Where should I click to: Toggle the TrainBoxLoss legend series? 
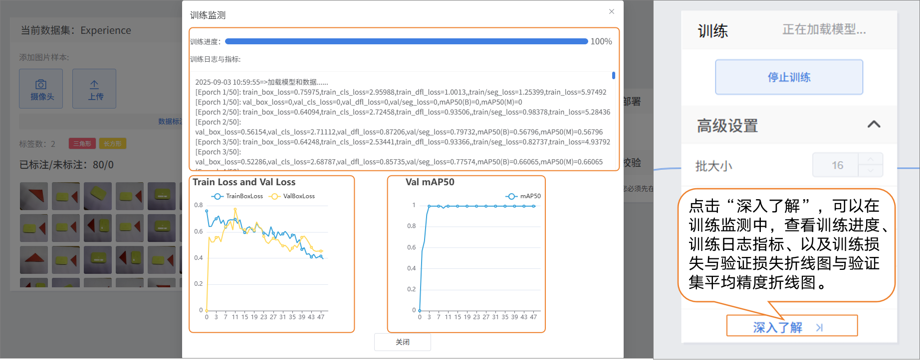237,196
